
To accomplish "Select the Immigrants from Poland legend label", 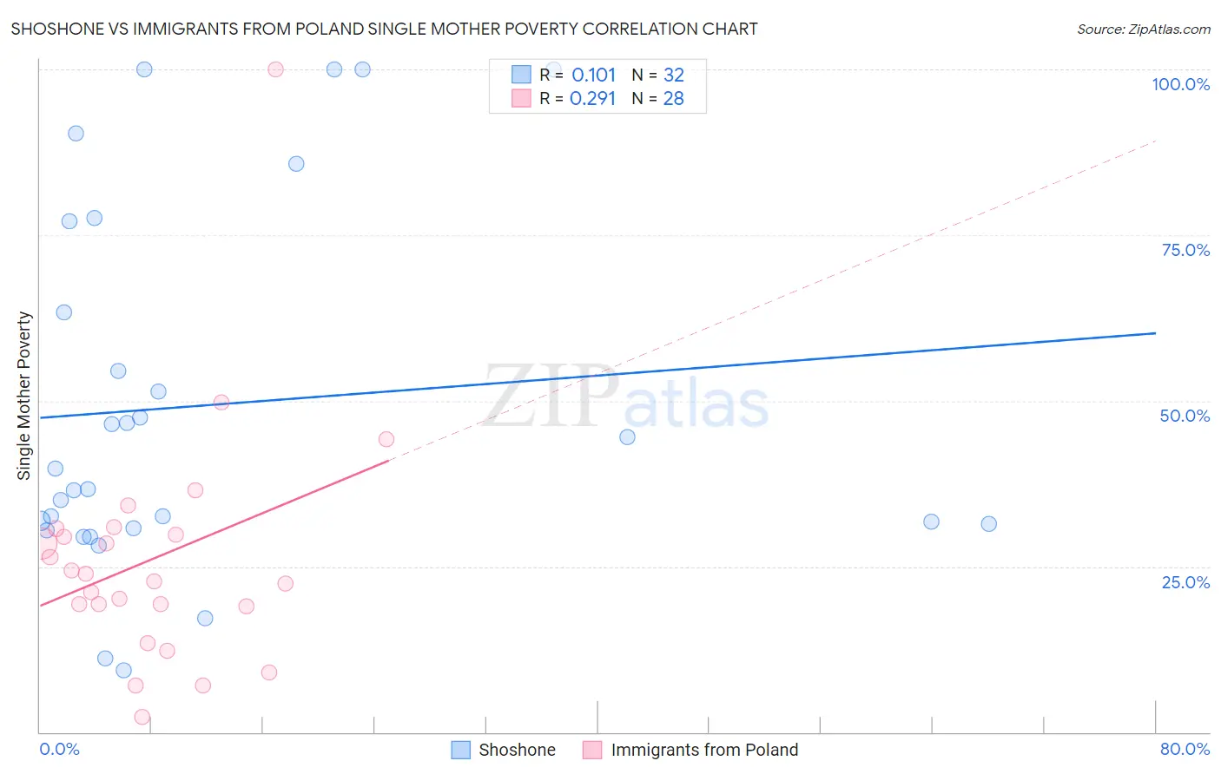I will (x=704, y=750).
